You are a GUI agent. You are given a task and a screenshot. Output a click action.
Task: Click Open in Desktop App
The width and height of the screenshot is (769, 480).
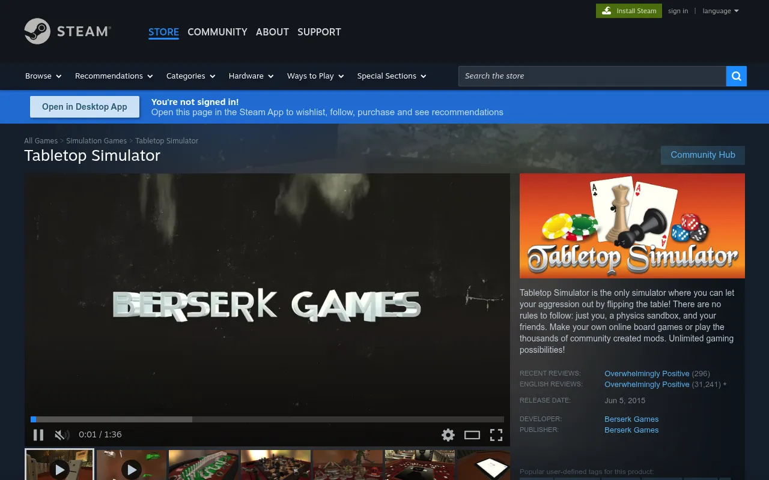click(x=85, y=107)
